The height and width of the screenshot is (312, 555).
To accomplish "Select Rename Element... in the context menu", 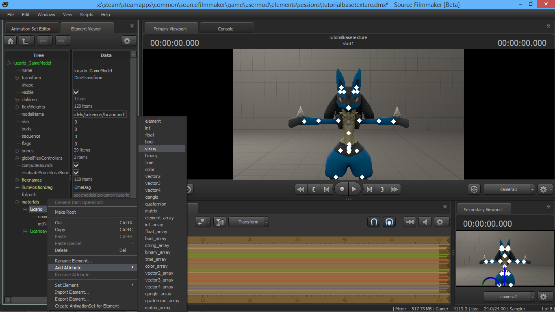I will click(x=74, y=261).
